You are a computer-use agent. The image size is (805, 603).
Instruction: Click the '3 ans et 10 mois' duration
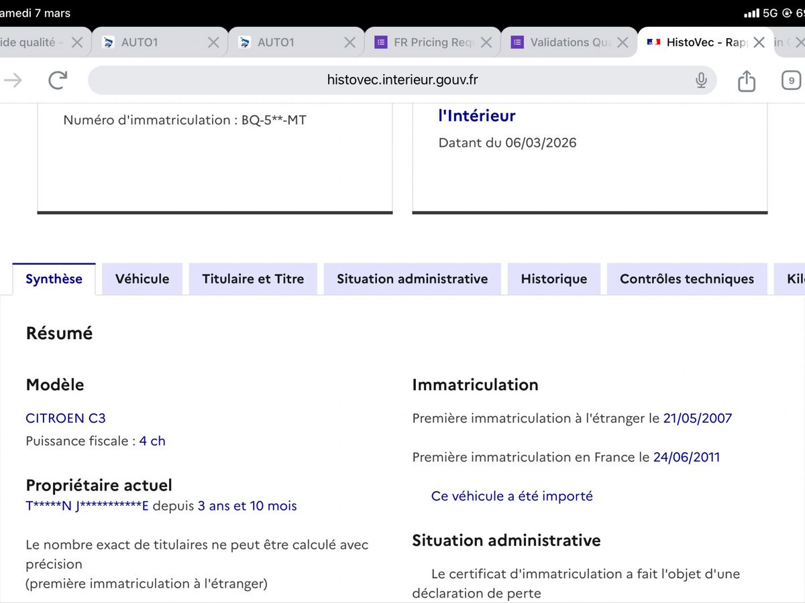click(247, 506)
